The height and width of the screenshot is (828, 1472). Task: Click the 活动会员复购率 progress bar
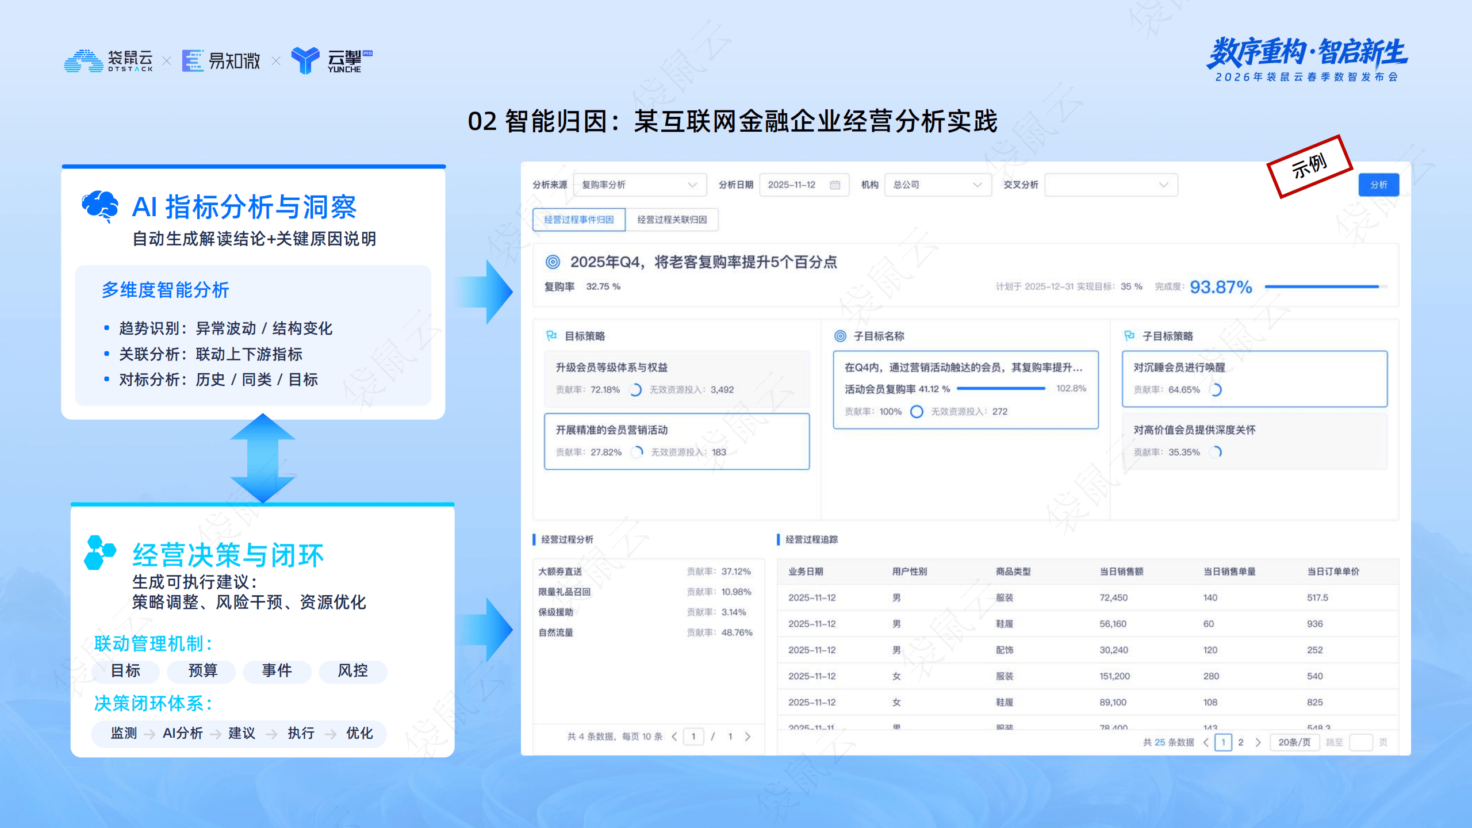tap(1001, 389)
